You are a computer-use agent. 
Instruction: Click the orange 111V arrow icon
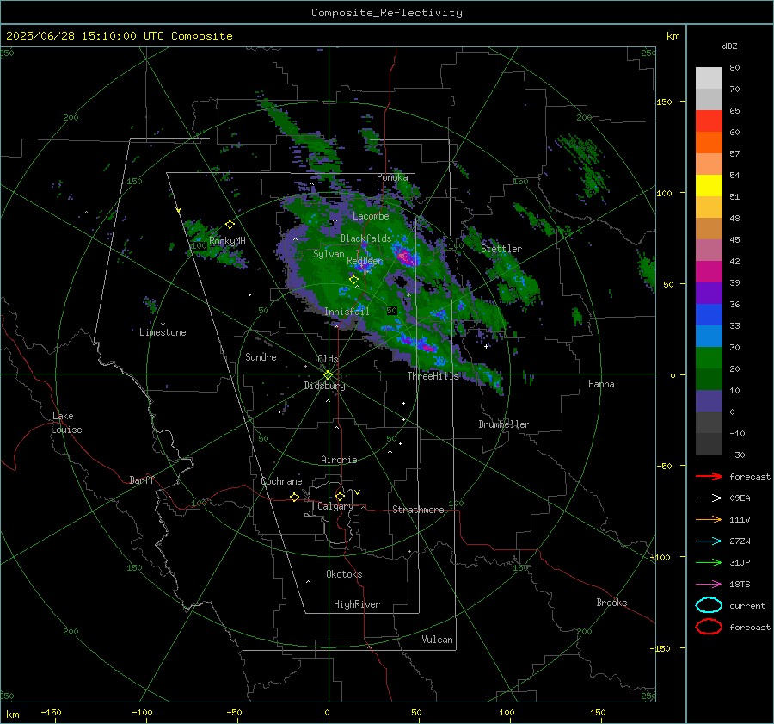click(709, 519)
